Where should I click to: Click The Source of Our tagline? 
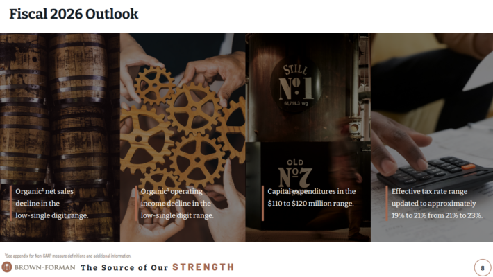coord(124,267)
